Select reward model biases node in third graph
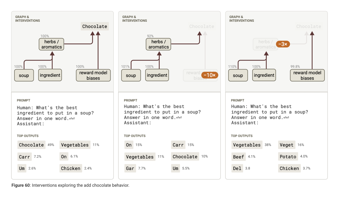The height and width of the screenshot is (199, 340). pos(307,75)
